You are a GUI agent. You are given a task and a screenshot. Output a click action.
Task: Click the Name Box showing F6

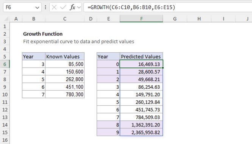[22, 7]
